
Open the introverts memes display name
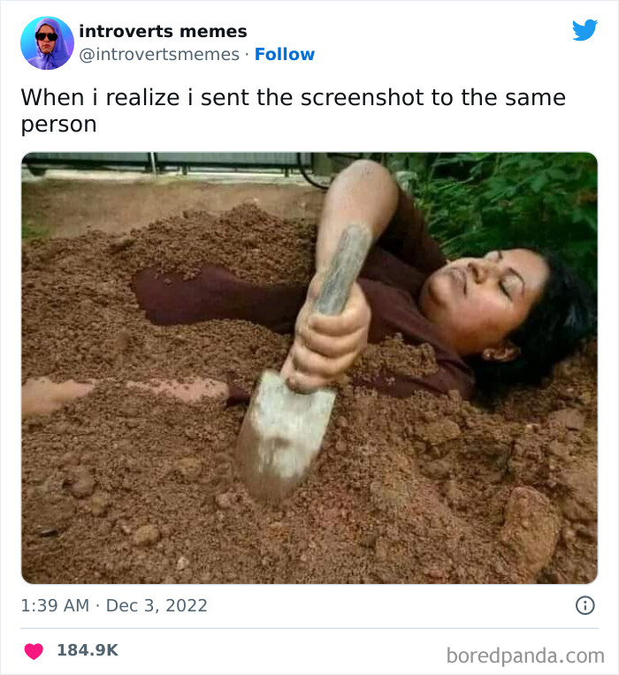click(x=163, y=32)
